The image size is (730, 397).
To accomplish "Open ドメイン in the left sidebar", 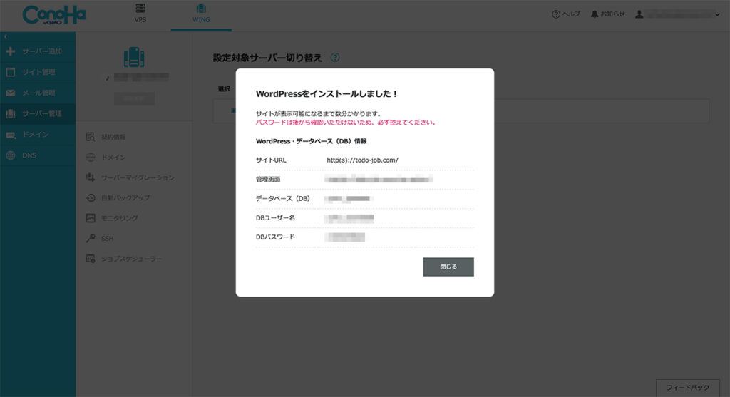I will [x=36, y=135].
